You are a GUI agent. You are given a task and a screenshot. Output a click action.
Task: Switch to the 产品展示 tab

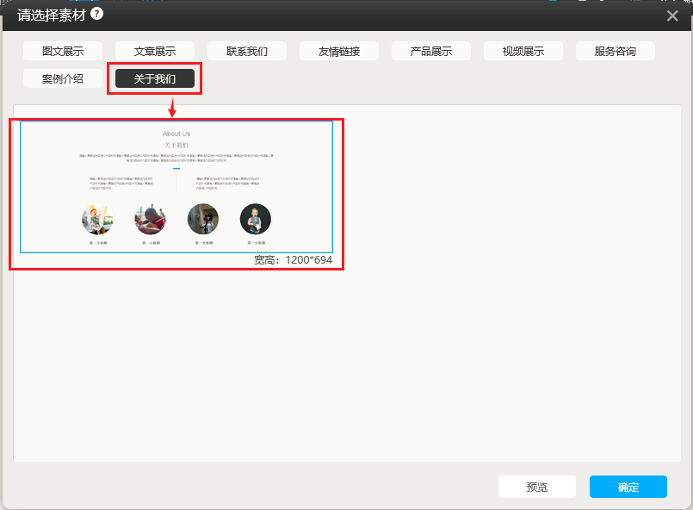[x=431, y=51]
